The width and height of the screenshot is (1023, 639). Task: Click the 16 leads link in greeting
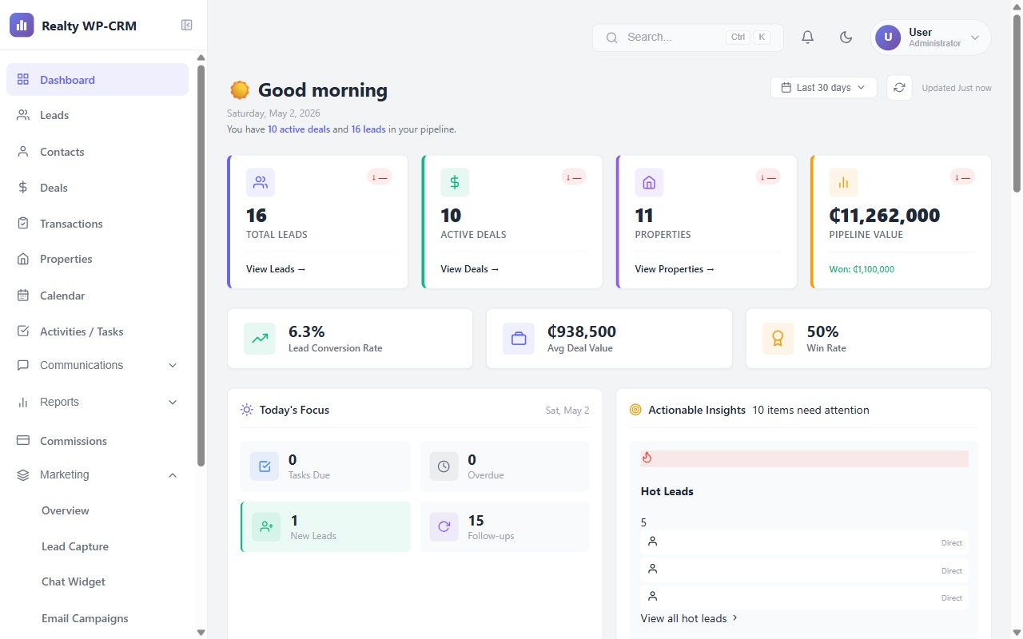coord(368,129)
